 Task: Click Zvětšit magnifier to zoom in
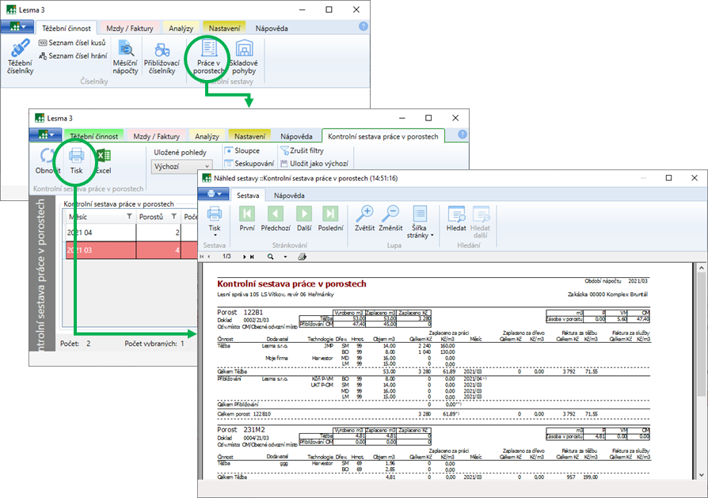pos(365,219)
